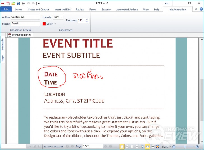Go to the previous page
This screenshot has width=204, height=150.
point(72,146)
